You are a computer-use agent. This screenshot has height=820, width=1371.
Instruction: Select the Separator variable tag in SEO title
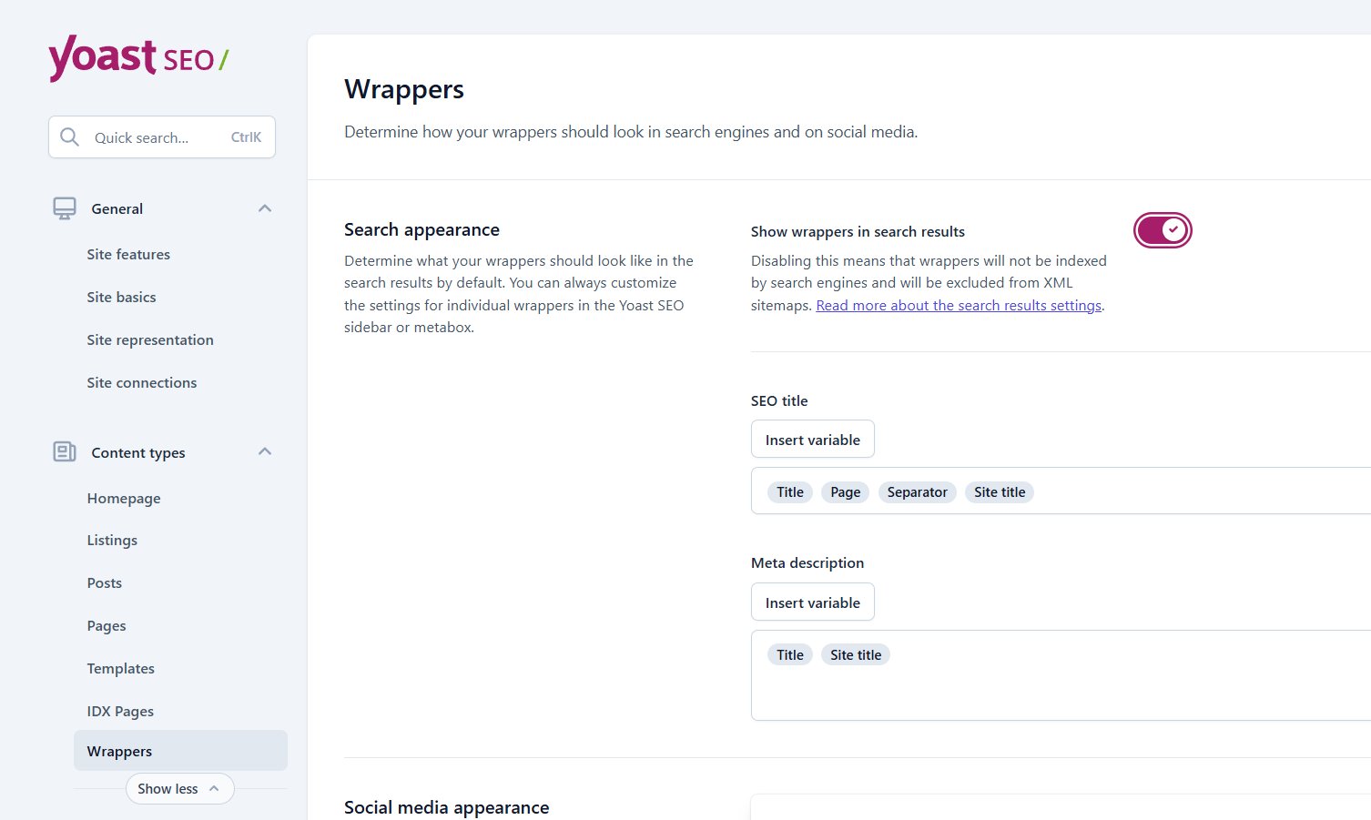point(917,492)
